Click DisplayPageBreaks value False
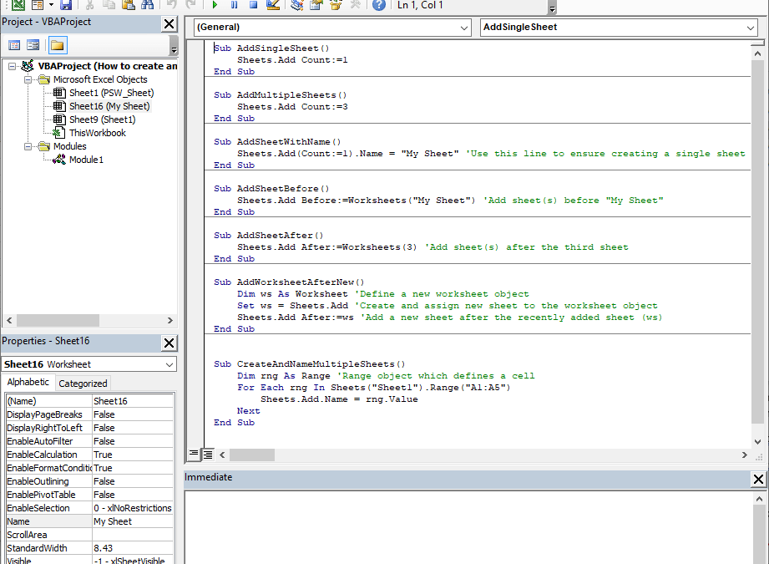The image size is (769, 564). (133, 414)
